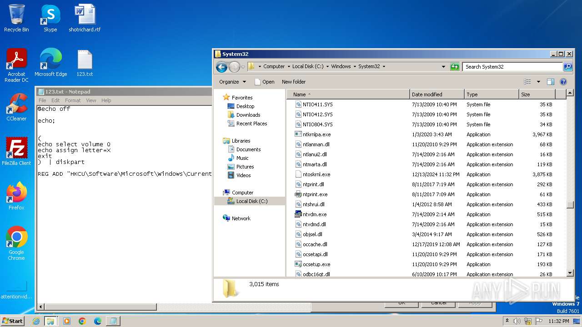Select Downloads in navigation pane

point(248,115)
